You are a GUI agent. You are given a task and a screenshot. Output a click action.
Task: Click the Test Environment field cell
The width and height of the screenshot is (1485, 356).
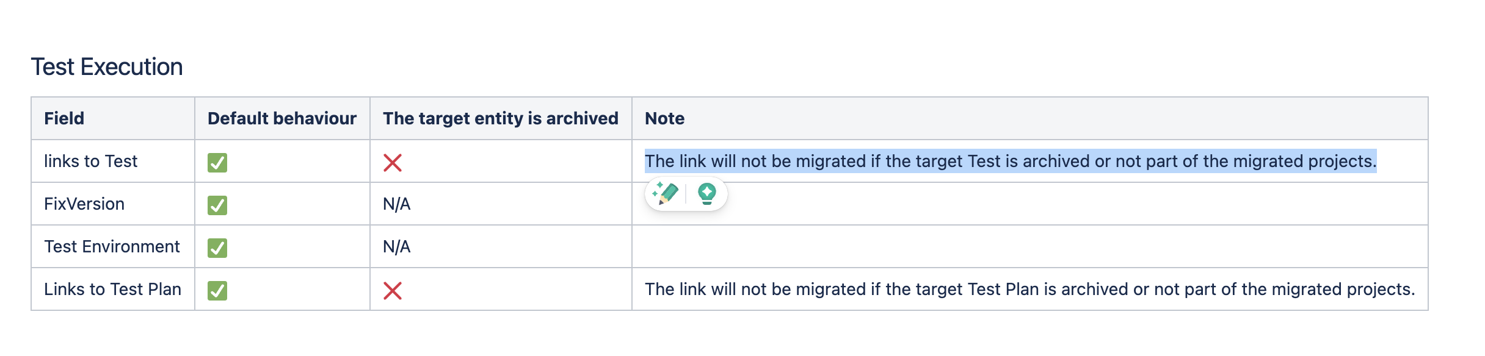(x=112, y=246)
